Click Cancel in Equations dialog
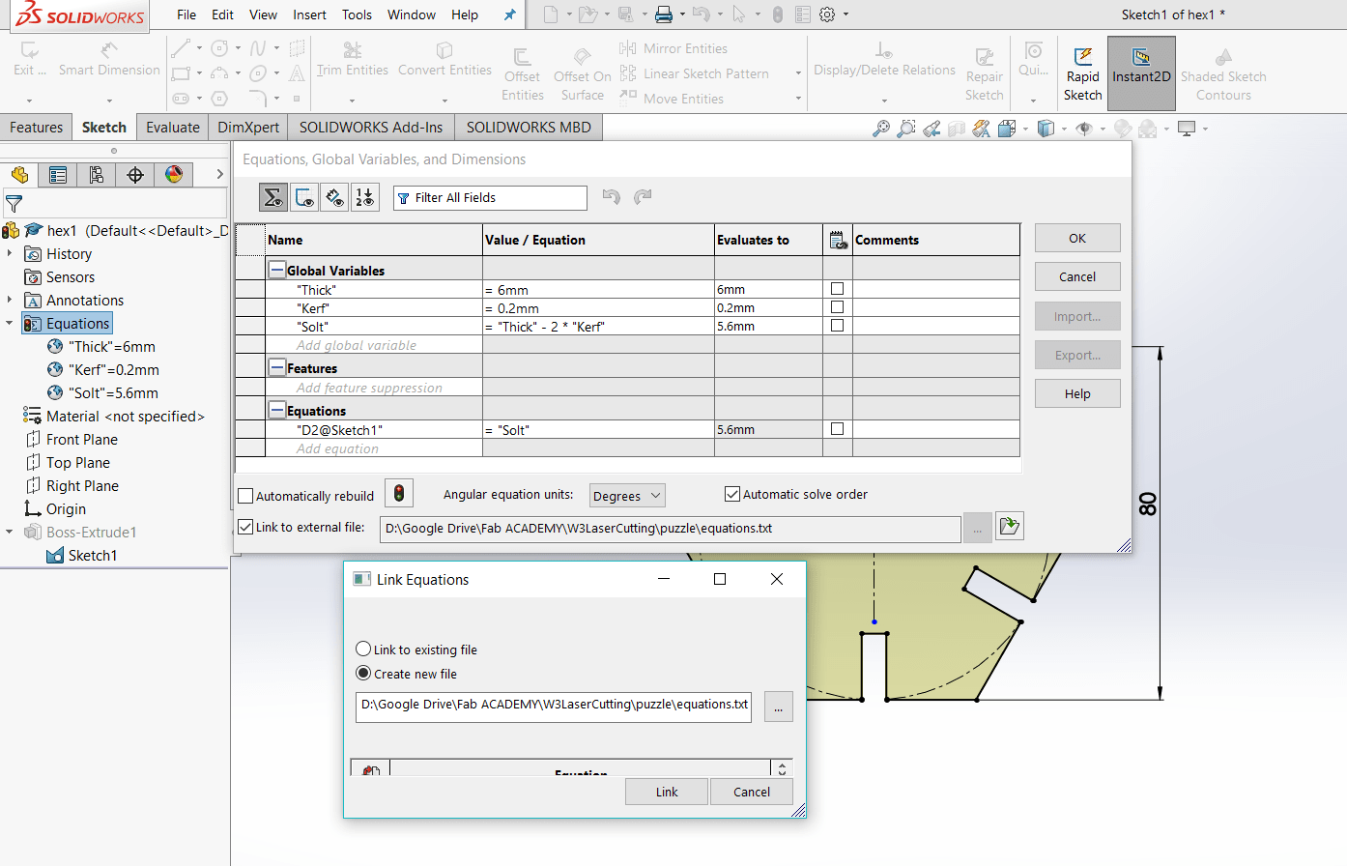Viewport: 1347px width, 866px height. pos(1077,277)
